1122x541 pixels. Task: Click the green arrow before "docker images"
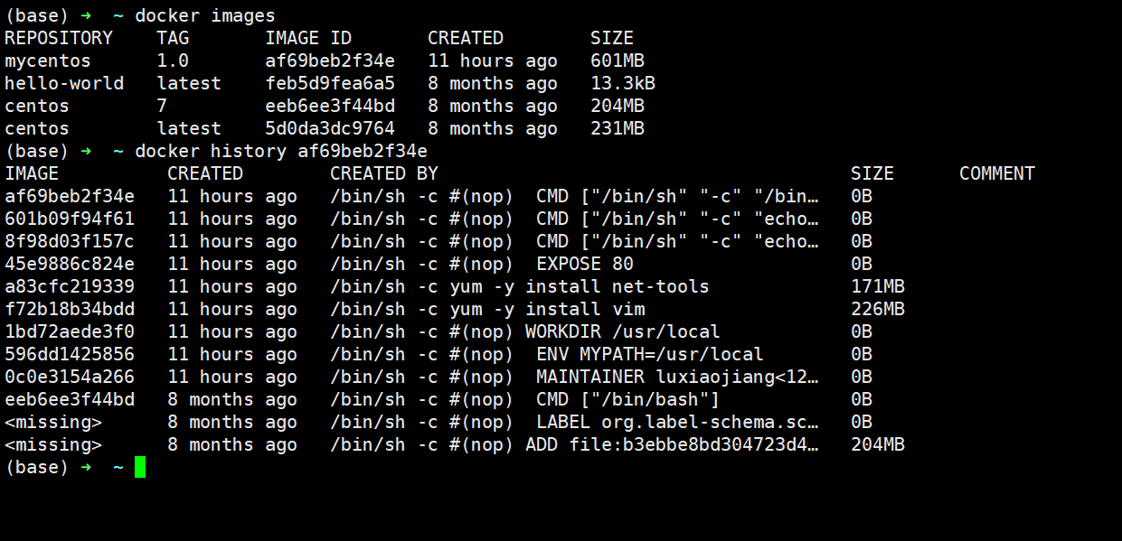click(x=86, y=15)
